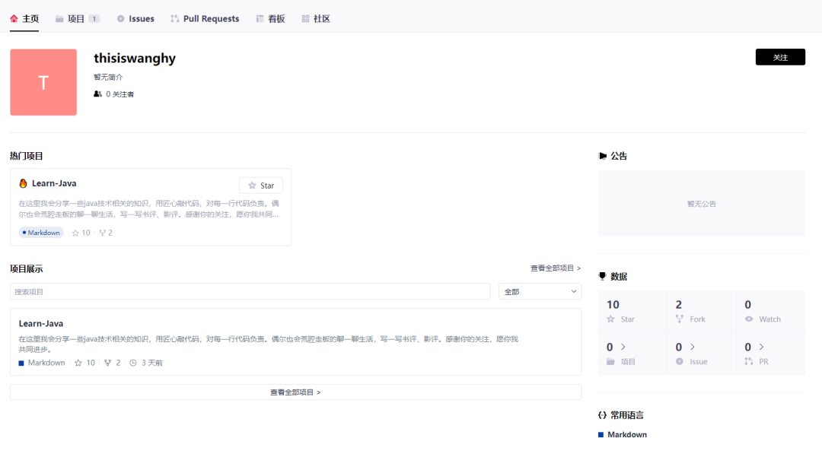Viewport: 822px width, 457px height.
Task: Click the Markdown color square under 常用语言
Action: [601, 434]
